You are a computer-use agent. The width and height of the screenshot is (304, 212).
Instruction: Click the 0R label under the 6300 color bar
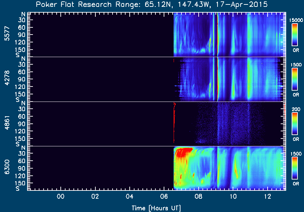point(296,184)
